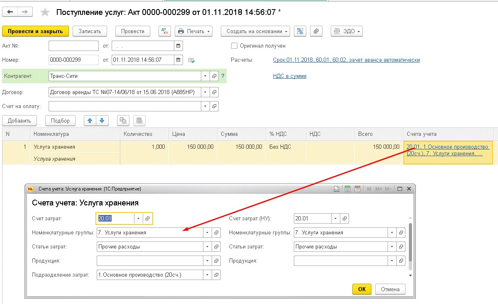
Task: Open the Срок 01.11.2018 settlements link
Action: (347, 60)
